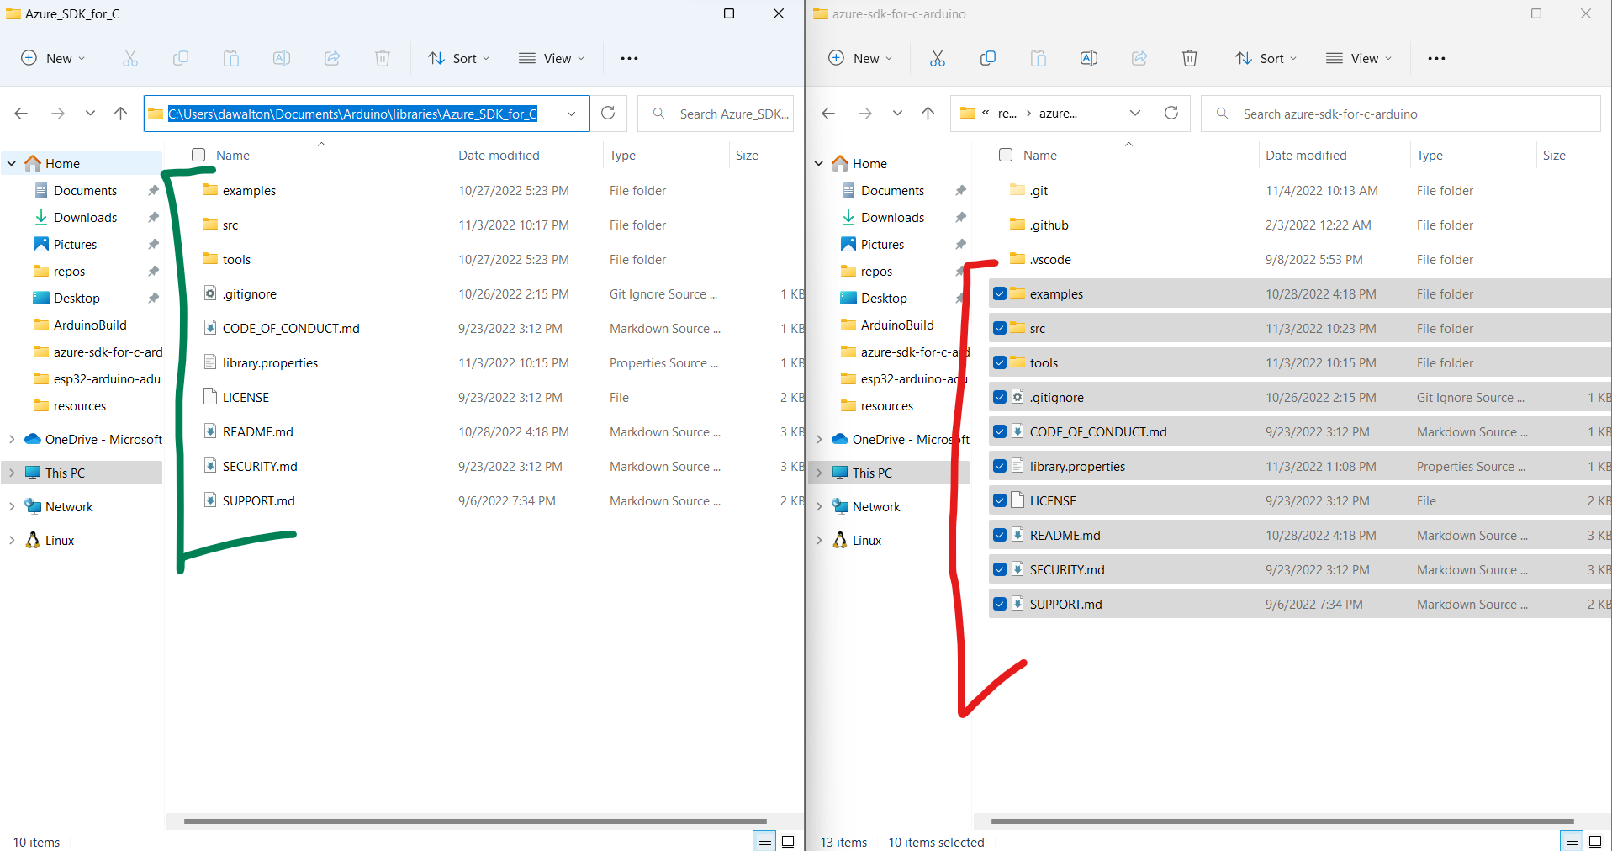Uncheck library.properties checkbox in right window

(1000, 466)
